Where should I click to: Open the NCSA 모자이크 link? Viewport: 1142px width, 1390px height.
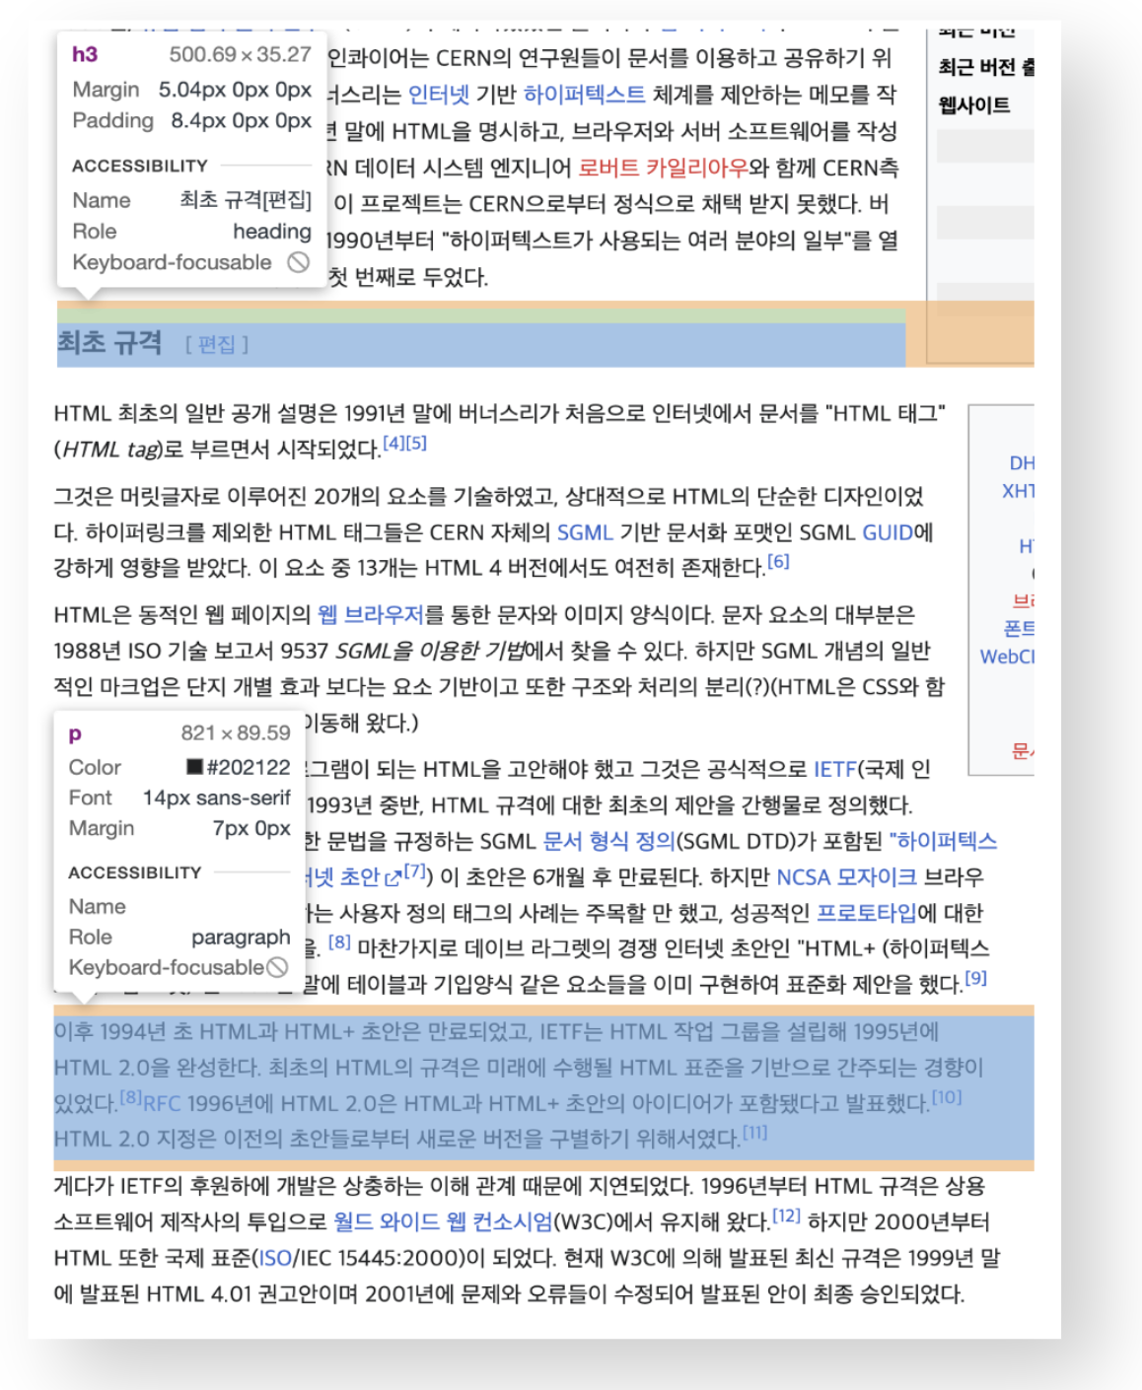(846, 877)
